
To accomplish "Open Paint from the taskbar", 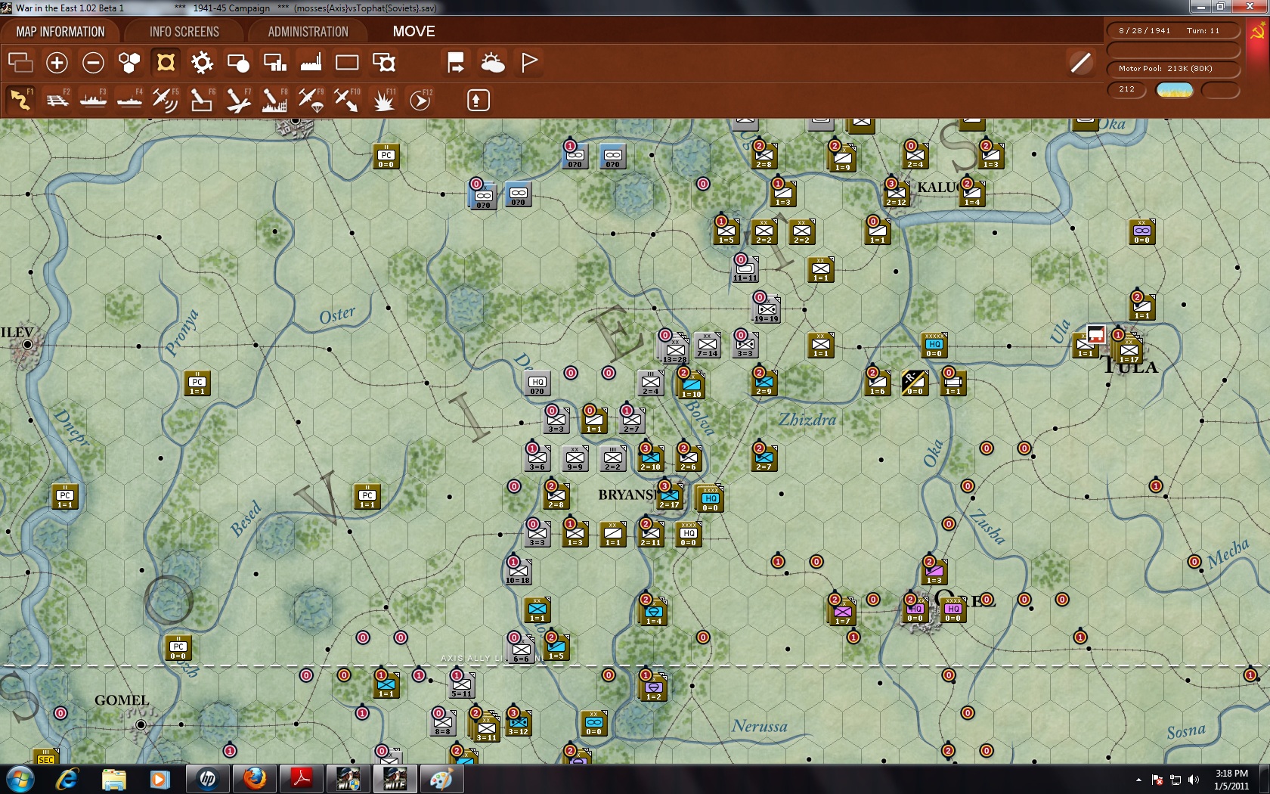I will coord(441,779).
